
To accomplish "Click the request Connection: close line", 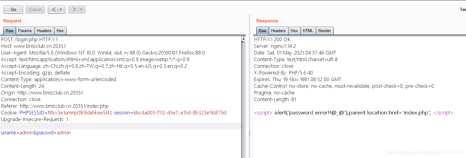I will [x=21, y=99].
